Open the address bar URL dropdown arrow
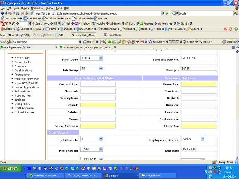The height and width of the screenshot is (179, 239). (163, 13)
